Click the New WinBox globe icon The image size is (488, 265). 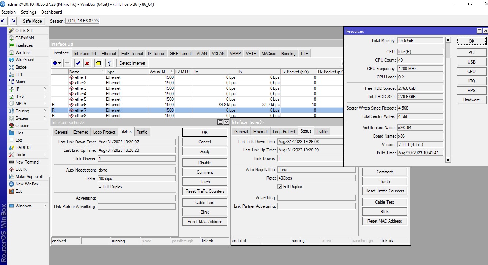[x=11, y=184]
